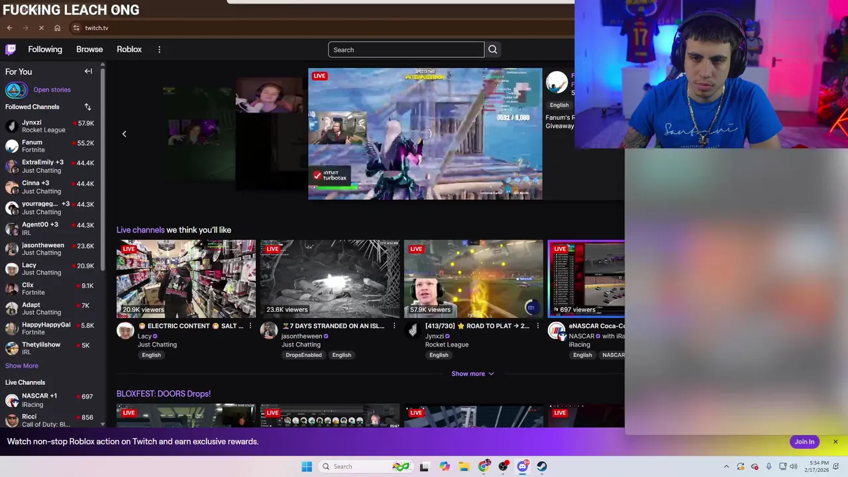Image resolution: width=848 pixels, height=477 pixels.
Task: Open the Browse tab
Action: [x=89, y=50]
